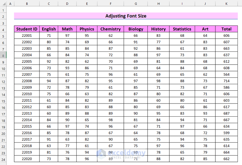Select Total cell 608
This screenshot has height=165, width=242.
[226, 68]
